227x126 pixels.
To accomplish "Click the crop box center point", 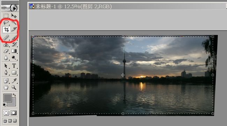I will [123, 75].
